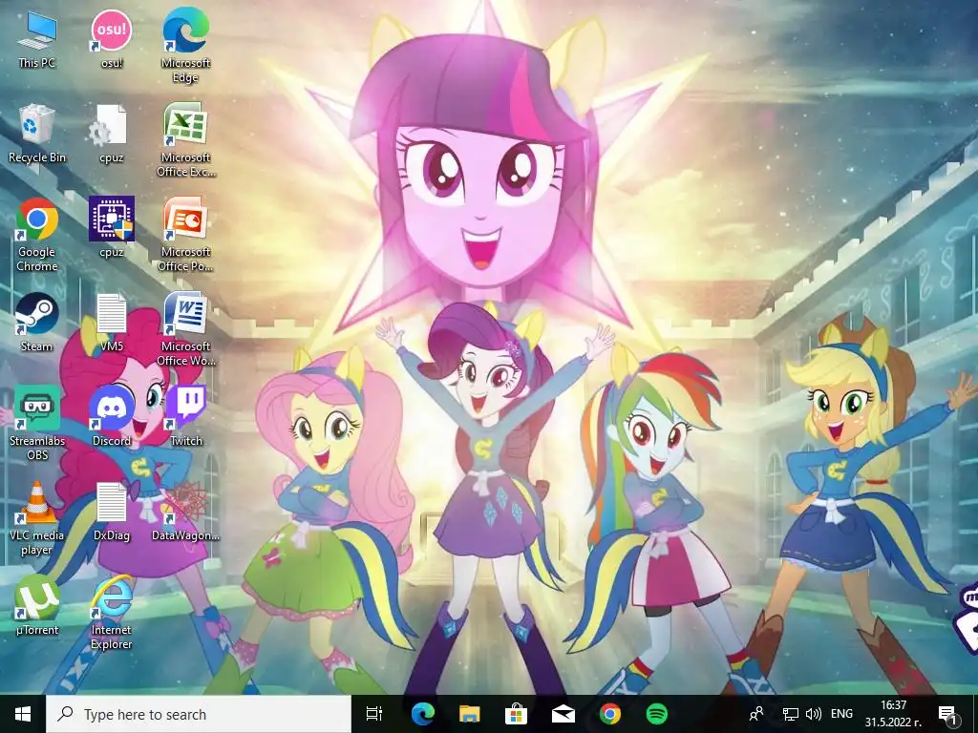Viewport: 978px width, 733px height.
Task: Open the clock showing 16:37
Action: 893,714
